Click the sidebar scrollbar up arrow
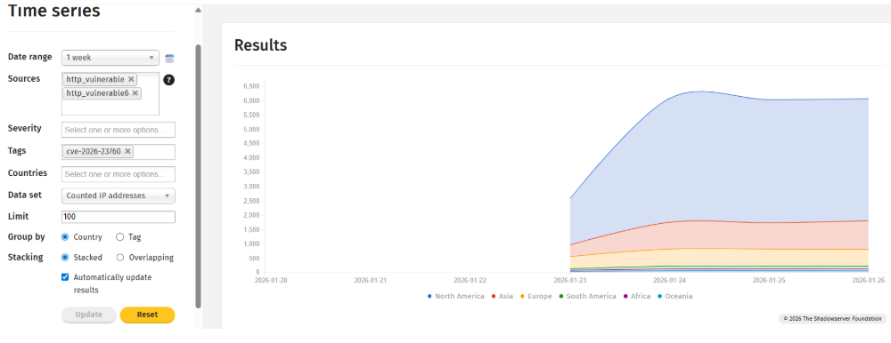The image size is (891, 343). click(198, 10)
